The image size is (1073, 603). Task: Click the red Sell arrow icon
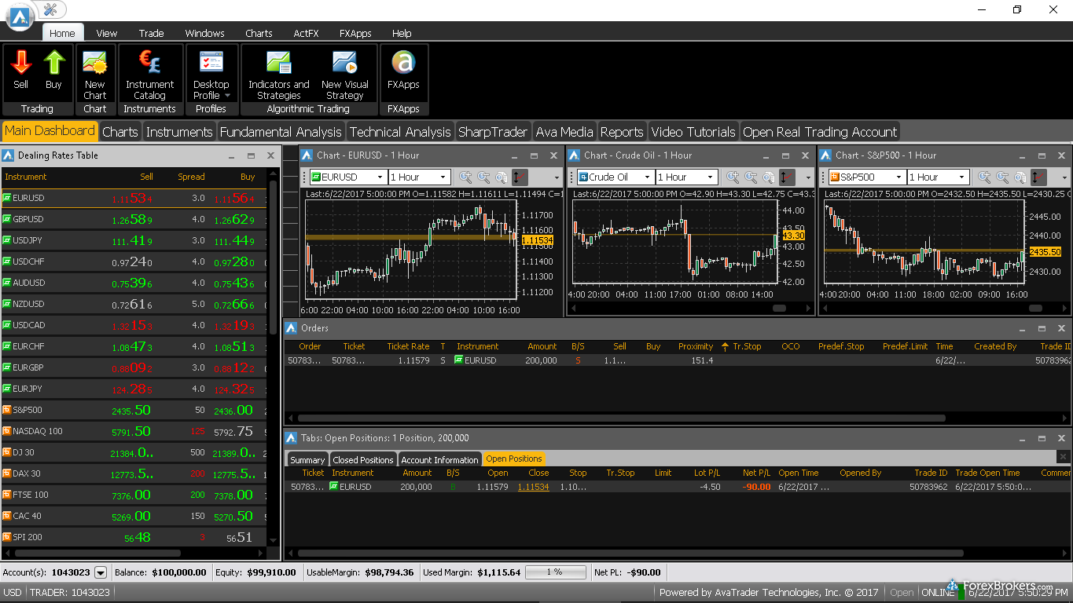click(x=21, y=63)
